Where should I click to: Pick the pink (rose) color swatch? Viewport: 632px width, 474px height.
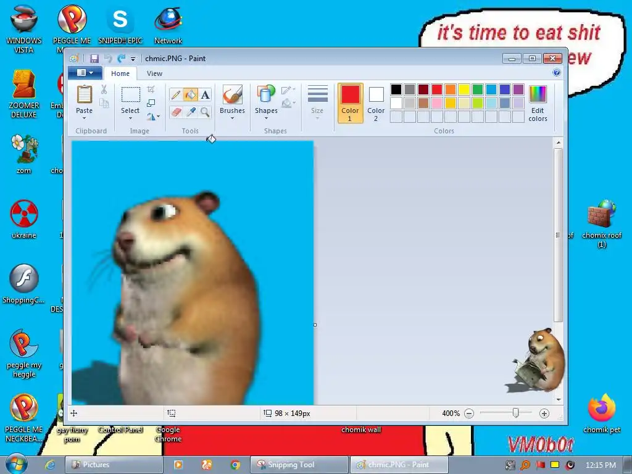[x=437, y=103]
